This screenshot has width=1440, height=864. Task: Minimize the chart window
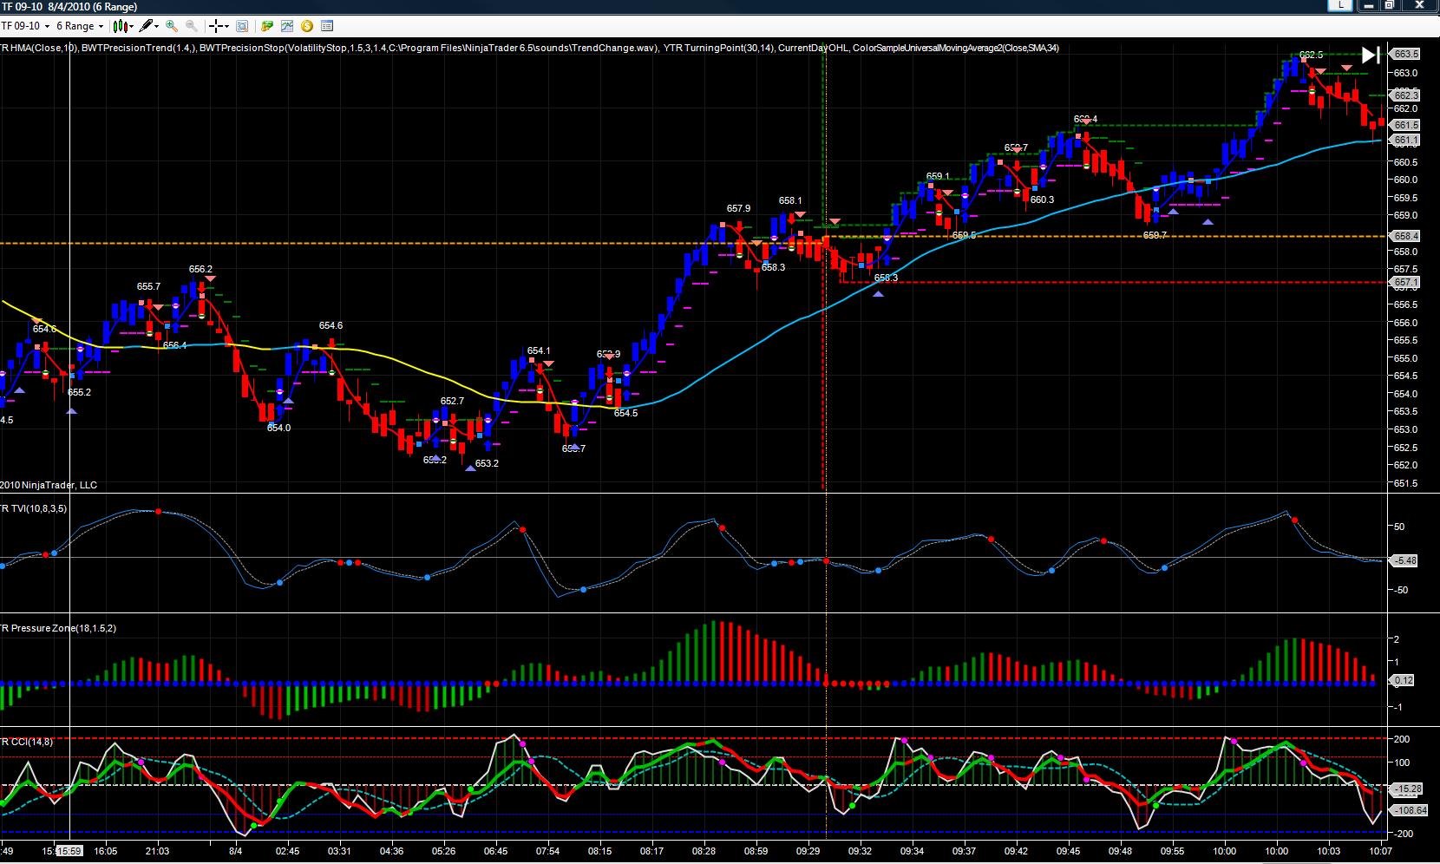(1369, 5)
